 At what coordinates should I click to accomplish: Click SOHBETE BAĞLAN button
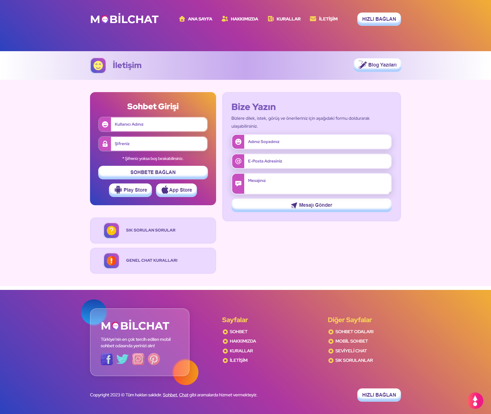(x=153, y=172)
